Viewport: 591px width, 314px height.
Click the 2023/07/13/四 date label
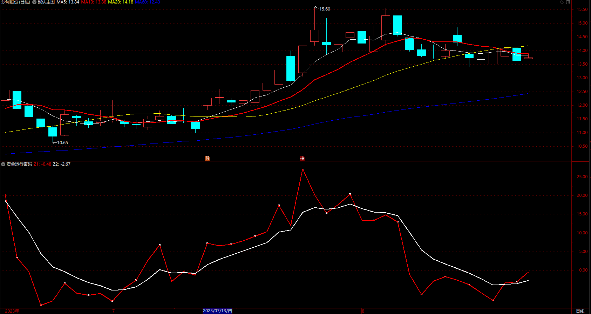coord(217,311)
